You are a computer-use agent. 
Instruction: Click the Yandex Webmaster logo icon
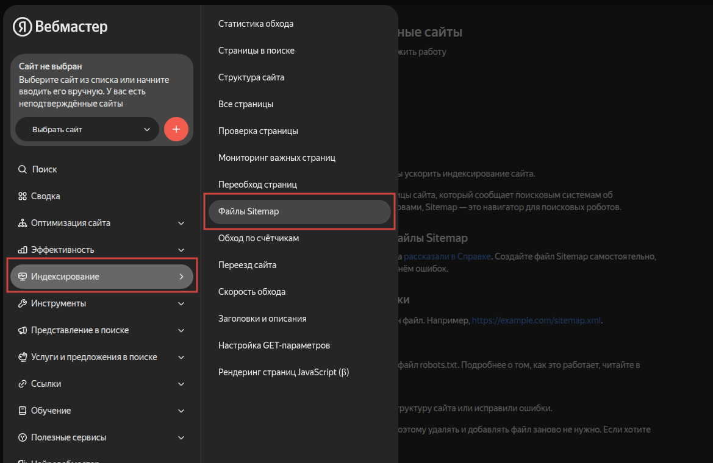pyautogui.click(x=23, y=26)
